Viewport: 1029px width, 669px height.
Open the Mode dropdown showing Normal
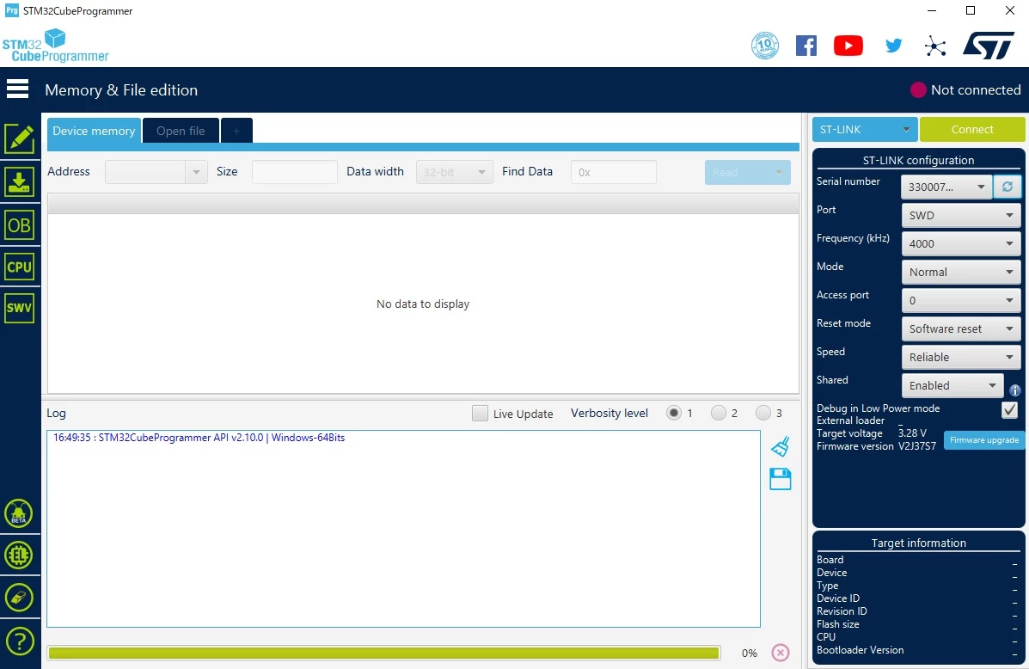point(961,272)
